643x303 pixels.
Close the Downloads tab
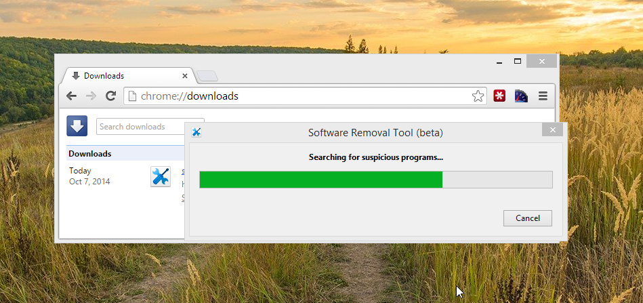pos(185,76)
